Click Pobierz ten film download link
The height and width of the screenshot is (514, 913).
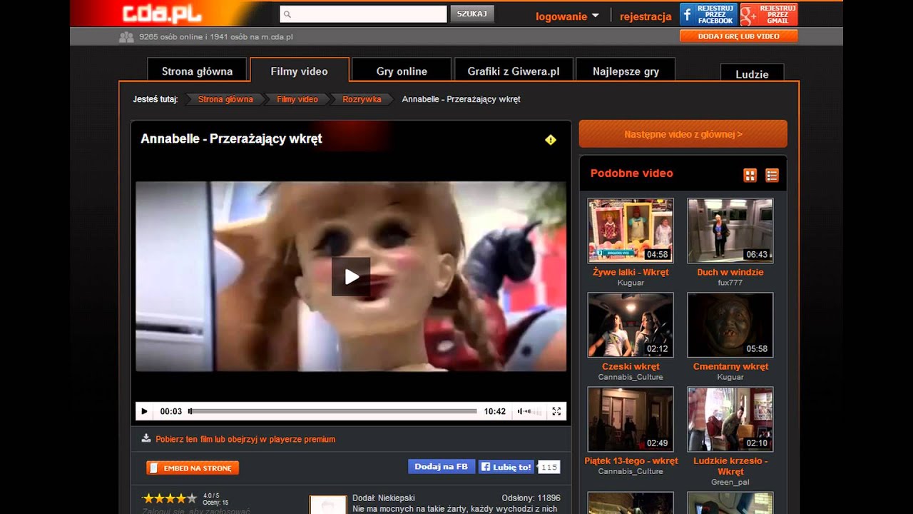pos(245,439)
